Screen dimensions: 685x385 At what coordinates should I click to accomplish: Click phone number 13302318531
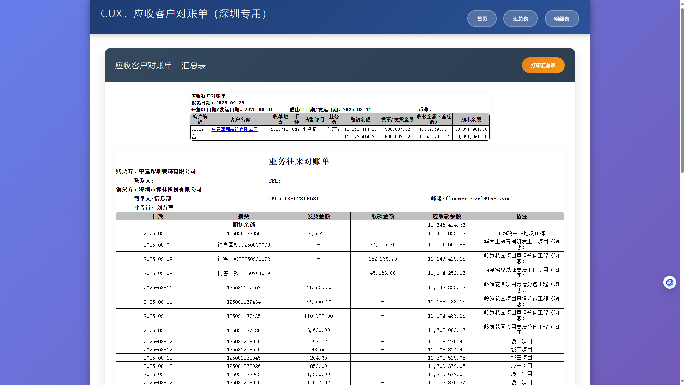301,199
